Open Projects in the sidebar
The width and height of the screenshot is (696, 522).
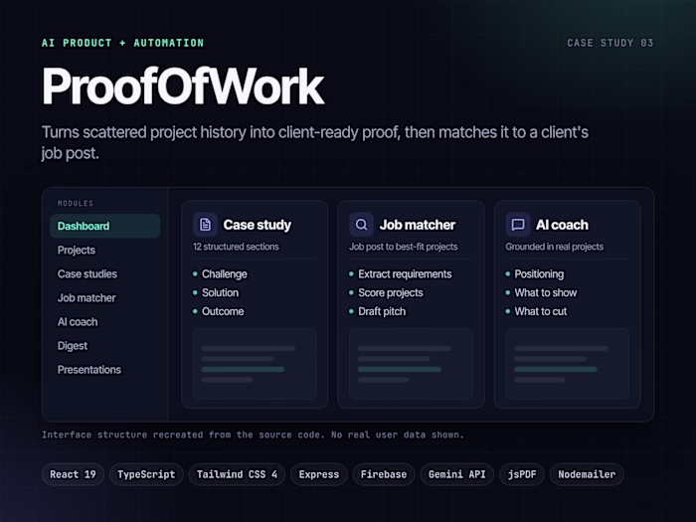tap(77, 250)
